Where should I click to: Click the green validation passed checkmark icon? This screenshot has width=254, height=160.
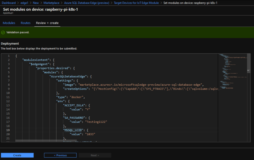pyautogui.click(x=3, y=32)
